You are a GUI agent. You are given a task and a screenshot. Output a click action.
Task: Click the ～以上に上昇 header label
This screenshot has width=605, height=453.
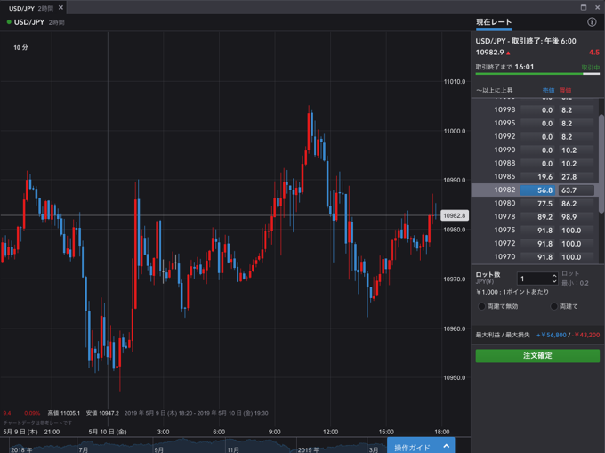[495, 90]
